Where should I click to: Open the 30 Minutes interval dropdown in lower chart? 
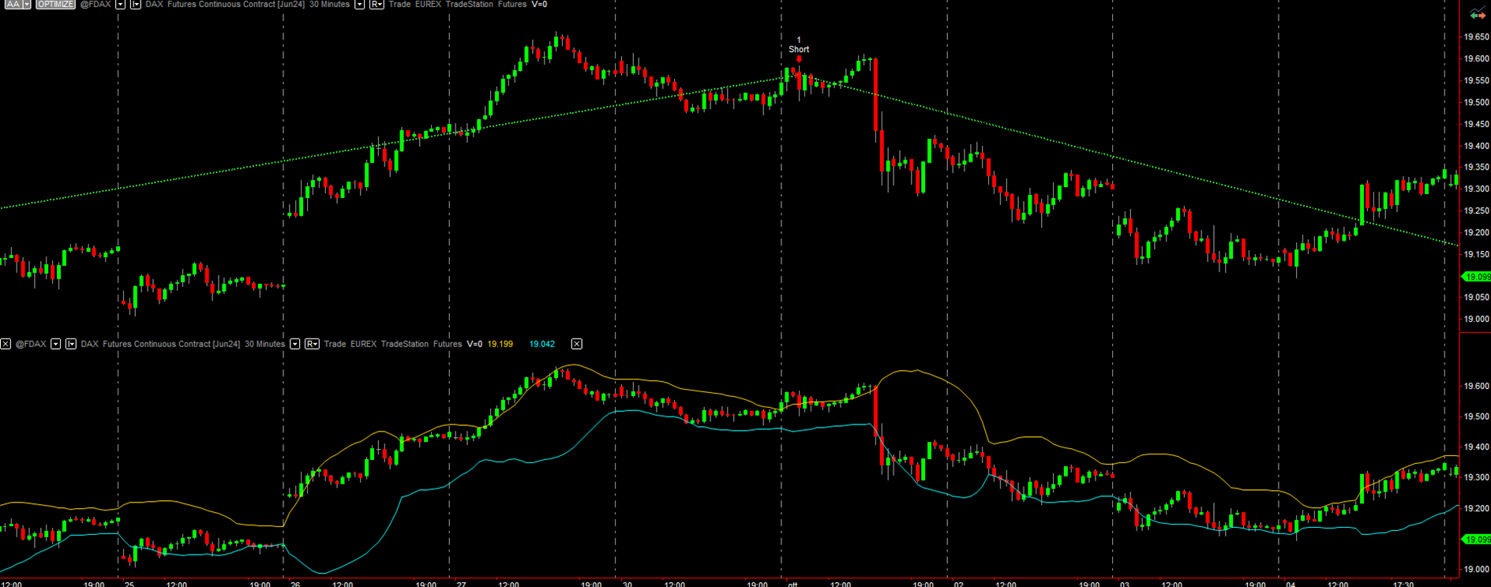point(294,344)
